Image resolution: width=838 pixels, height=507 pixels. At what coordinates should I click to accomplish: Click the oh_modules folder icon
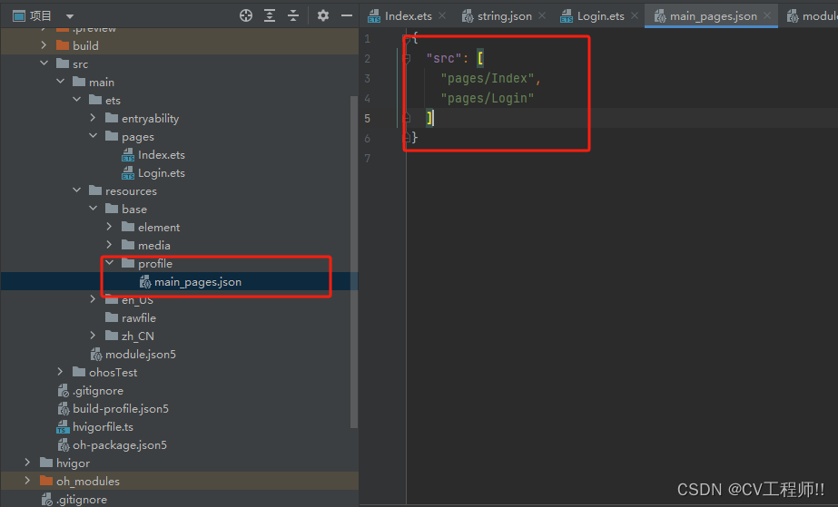tap(46, 481)
